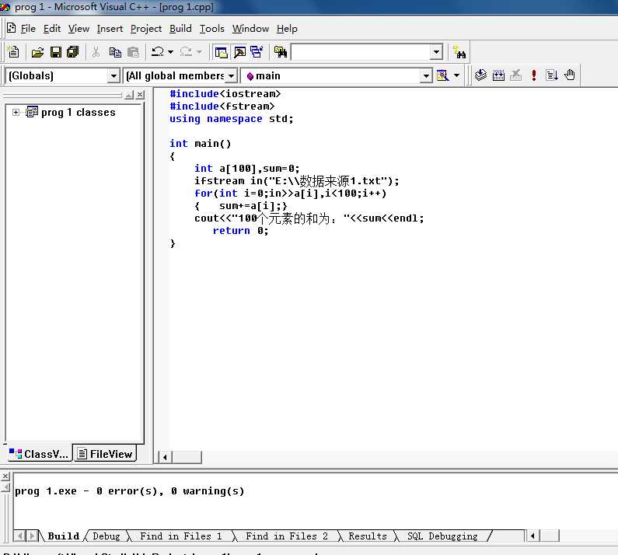618x555 pixels.
Task: Open the Redo history dropdown arrow
Action: 199,52
